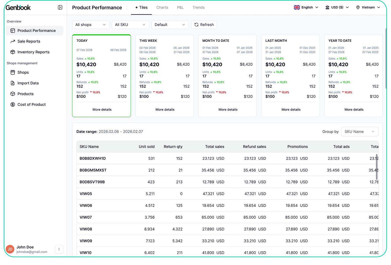Select SKU row B0DBSVT99B

tap(227, 182)
